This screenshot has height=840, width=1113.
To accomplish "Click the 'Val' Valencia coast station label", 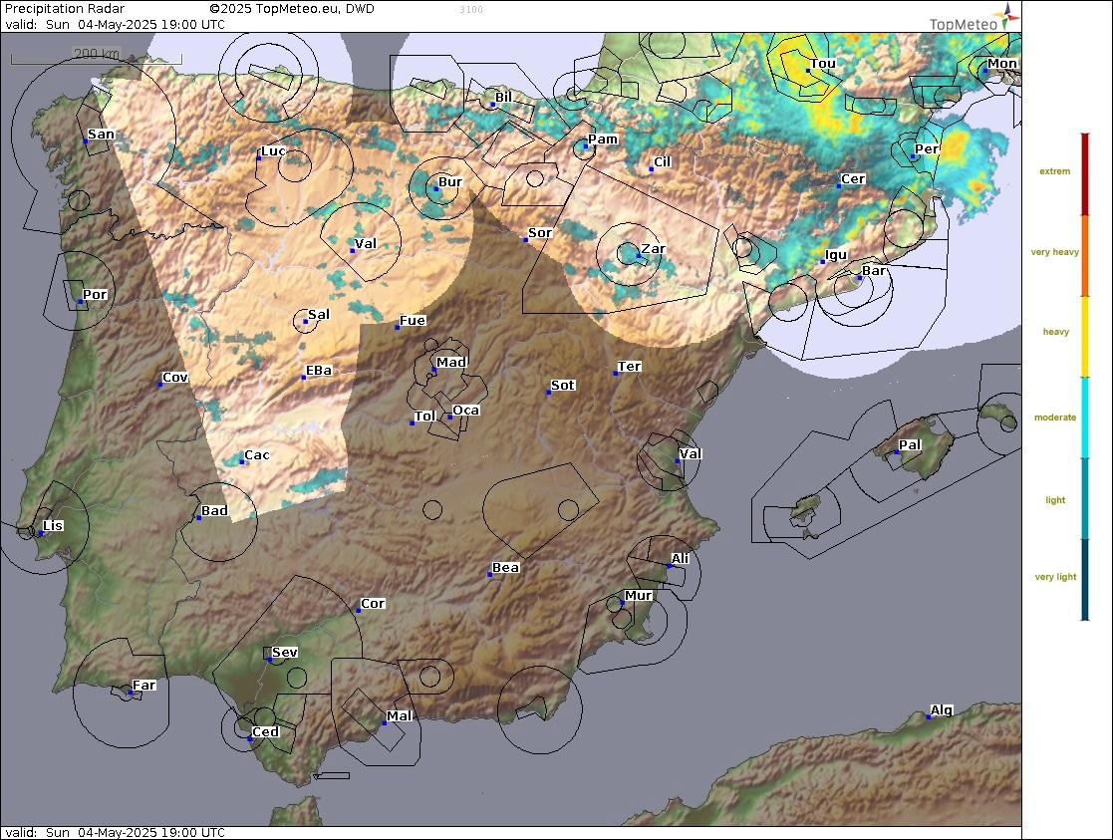I will [x=690, y=453].
